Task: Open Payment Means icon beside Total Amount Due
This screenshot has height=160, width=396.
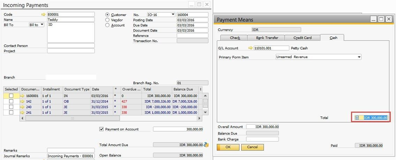Action: 206,145
